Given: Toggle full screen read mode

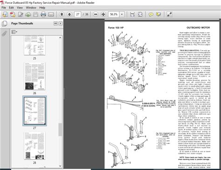Looking at the screenshot, I should pos(169,14).
